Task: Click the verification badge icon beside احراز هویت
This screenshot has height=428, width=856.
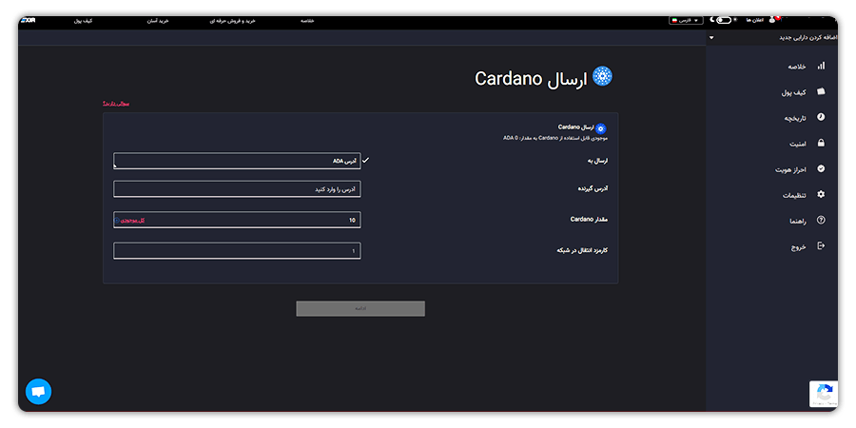Action: 821,168
